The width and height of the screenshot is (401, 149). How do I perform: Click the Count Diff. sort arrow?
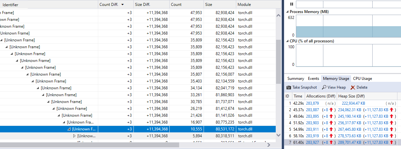tap(122, 5)
